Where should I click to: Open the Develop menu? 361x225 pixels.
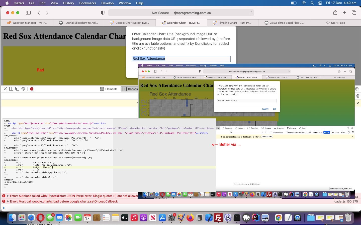click(x=108, y=3)
